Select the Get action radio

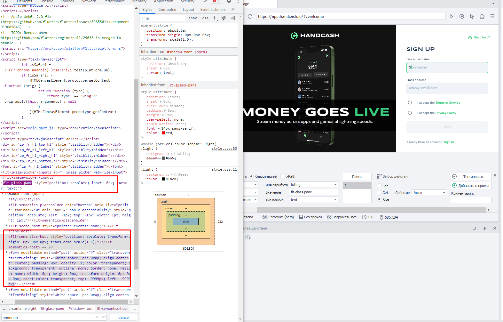click(x=379, y=193)
